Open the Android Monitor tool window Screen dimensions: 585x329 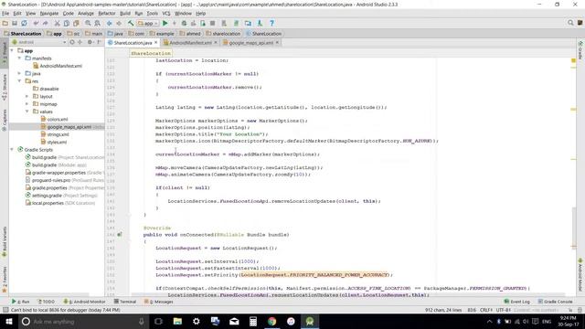84,302
